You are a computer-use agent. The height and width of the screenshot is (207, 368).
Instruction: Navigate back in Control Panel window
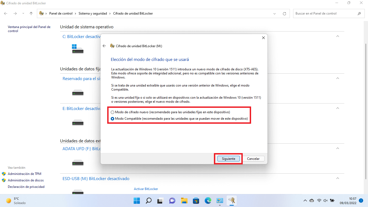tap(6, 13)
